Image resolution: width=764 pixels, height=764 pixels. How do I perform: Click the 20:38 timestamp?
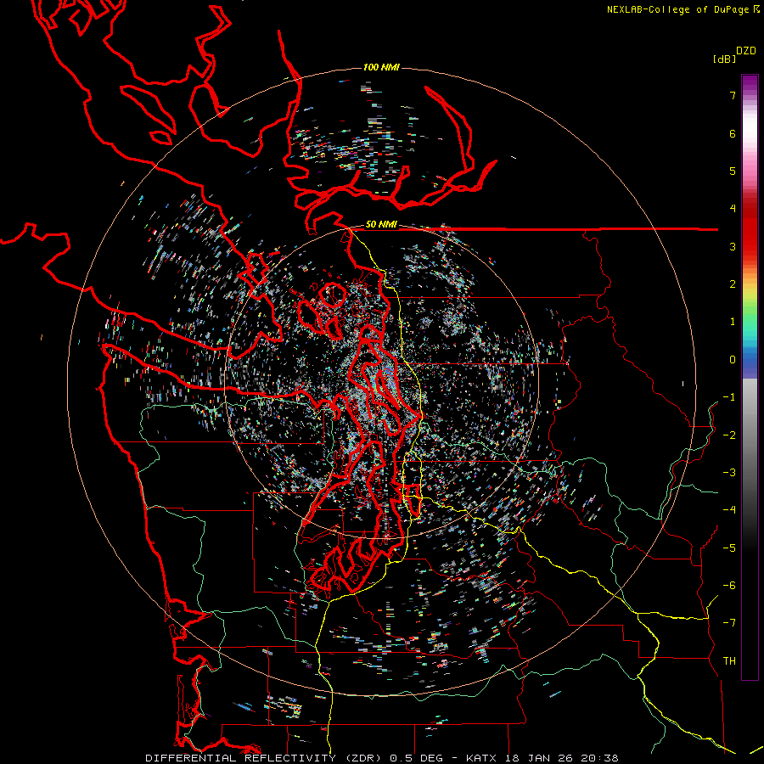coord(602,758)
